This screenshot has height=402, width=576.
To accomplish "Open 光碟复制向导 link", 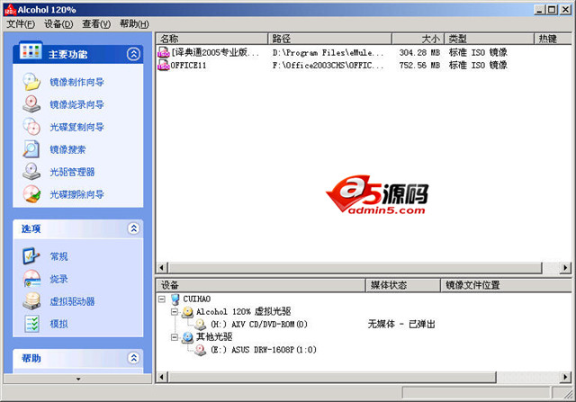I will pyautogui.click(x=76, y=127).
